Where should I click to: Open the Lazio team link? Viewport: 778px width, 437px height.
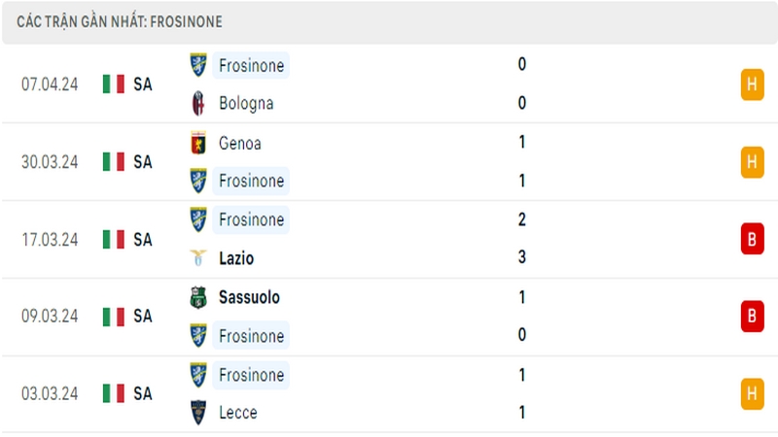point(236,258)
